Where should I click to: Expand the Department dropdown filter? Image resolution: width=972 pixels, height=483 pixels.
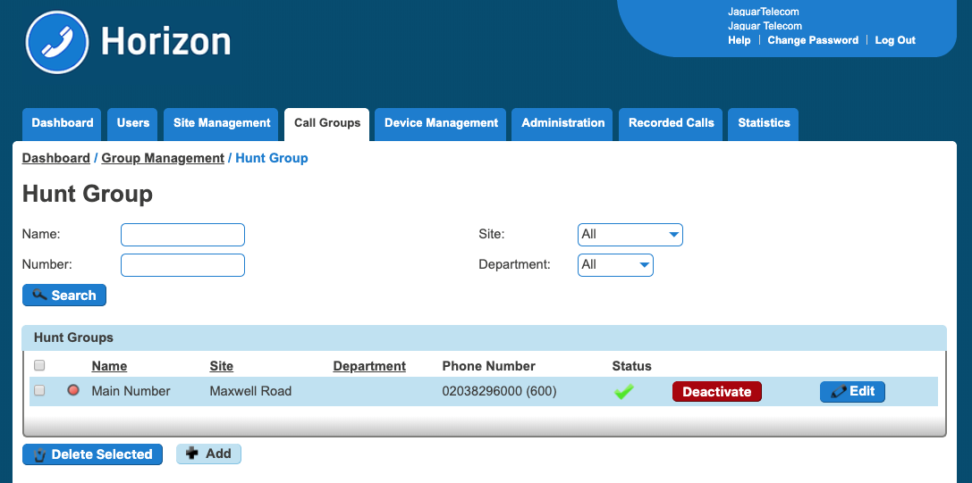(616, 265)
